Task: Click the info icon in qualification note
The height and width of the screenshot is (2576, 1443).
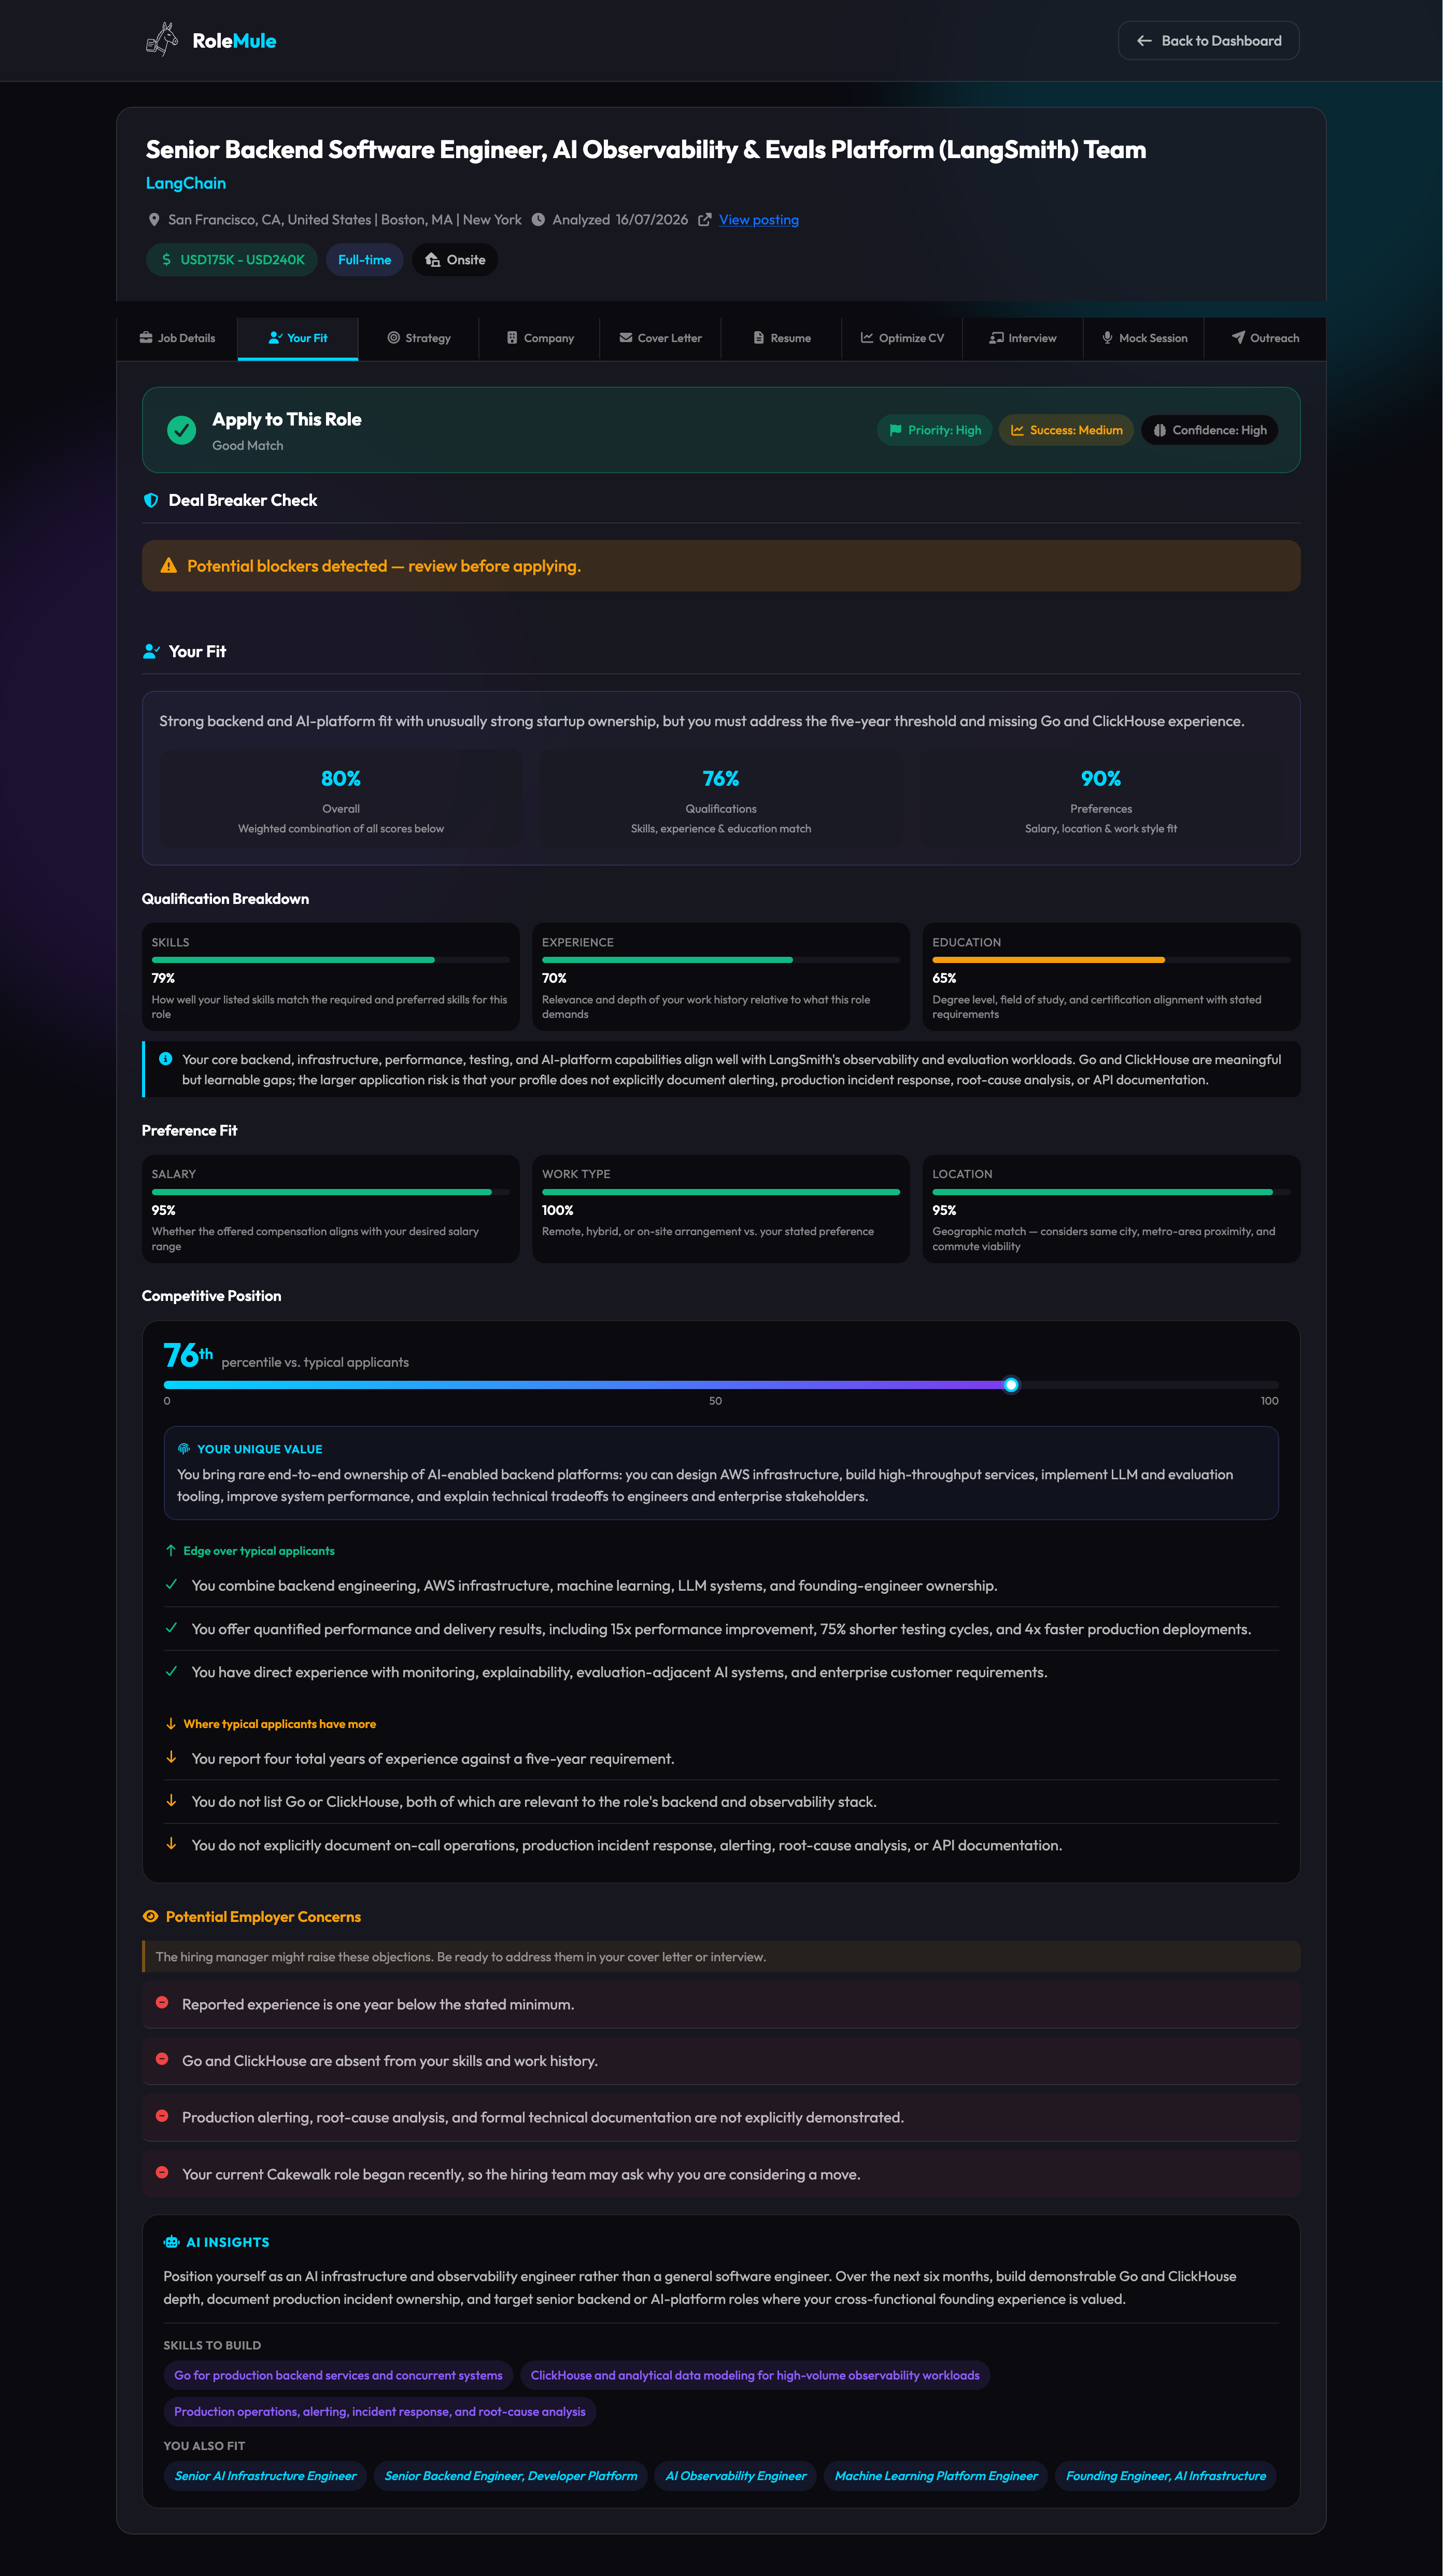Action: pyautogui.click(x=166, y=1059)
